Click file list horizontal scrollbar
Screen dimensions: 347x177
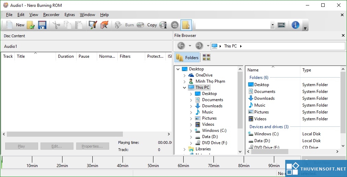270,152
